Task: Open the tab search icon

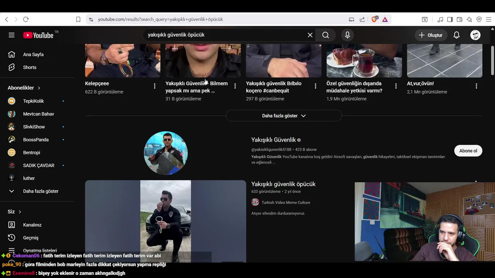Action: [x=425, y=19]
